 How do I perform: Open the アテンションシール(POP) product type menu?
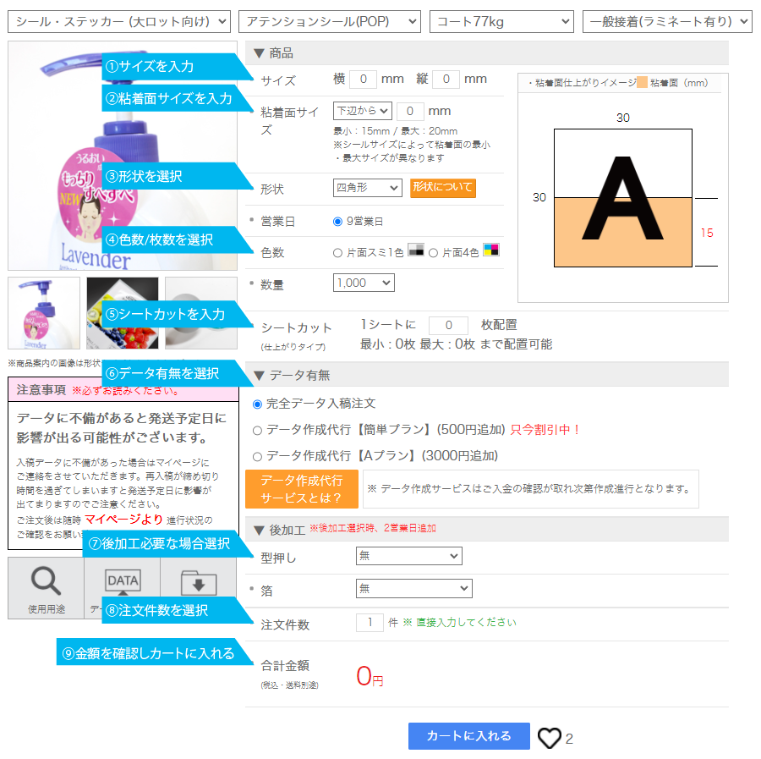329,21
